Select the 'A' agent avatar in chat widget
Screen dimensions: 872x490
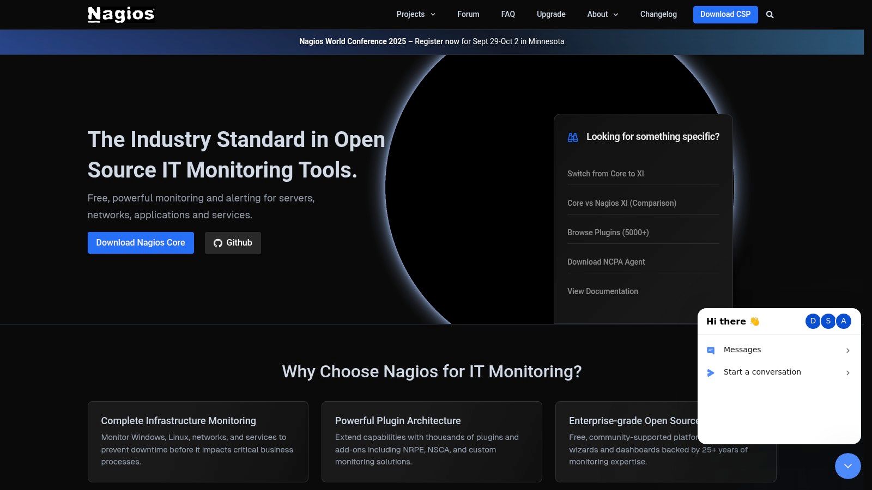844,321
